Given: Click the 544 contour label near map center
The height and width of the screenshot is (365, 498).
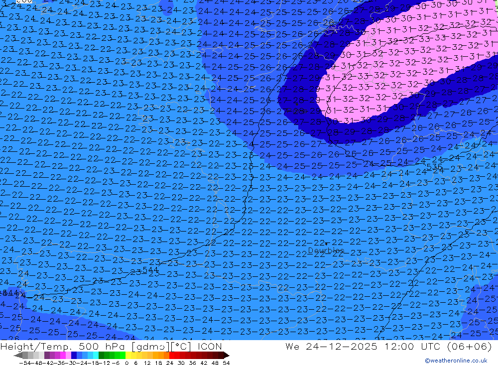Looking at the screenshot, I should [150, 270].
